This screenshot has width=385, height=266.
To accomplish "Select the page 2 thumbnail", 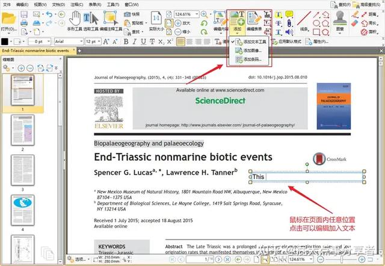I will click(23, 130).
